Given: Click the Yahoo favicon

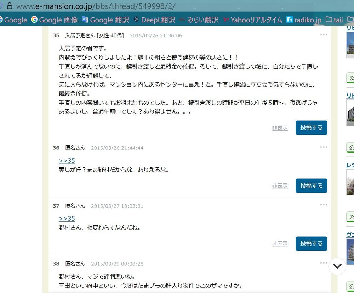Looking at the screenshot, I should pos(226,20).
